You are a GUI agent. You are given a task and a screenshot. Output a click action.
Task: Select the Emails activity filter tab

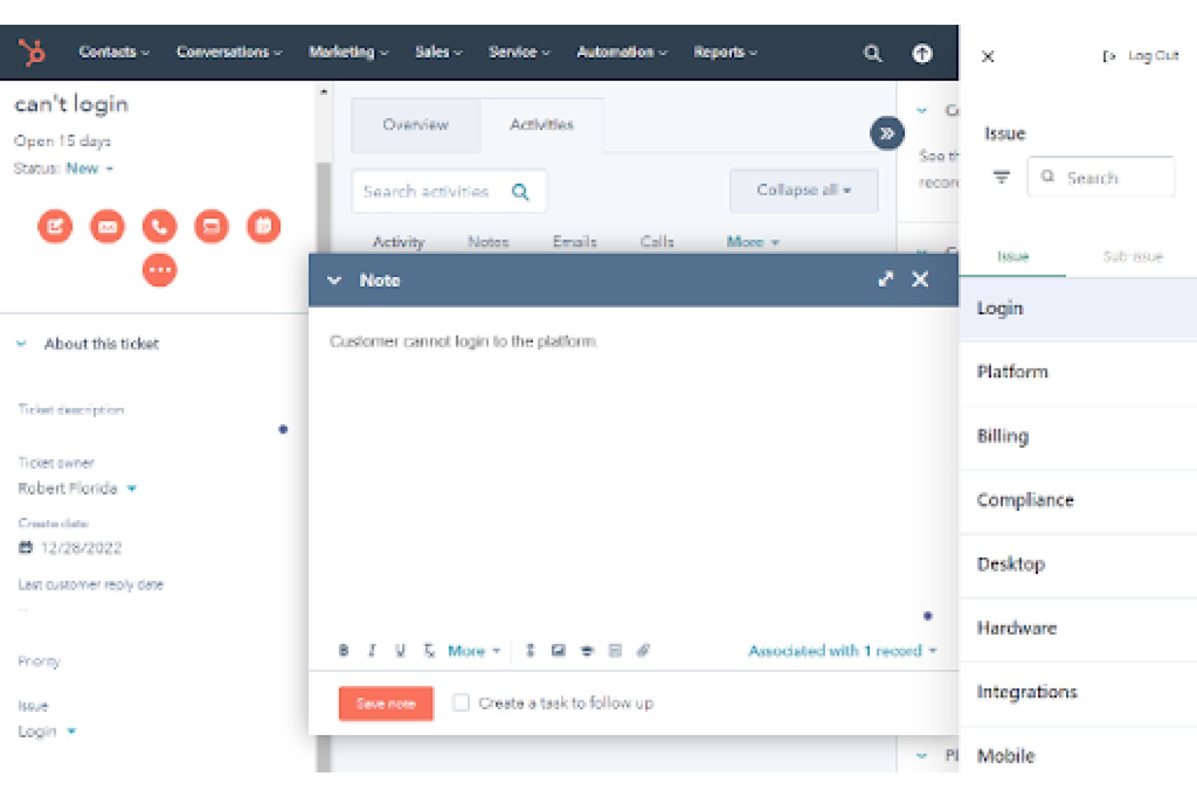[x=575, y=242]
